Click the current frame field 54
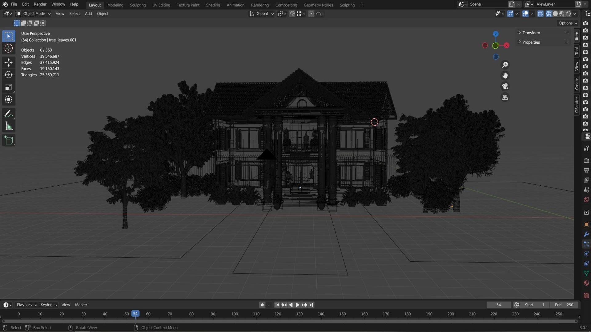 [499, 305]
